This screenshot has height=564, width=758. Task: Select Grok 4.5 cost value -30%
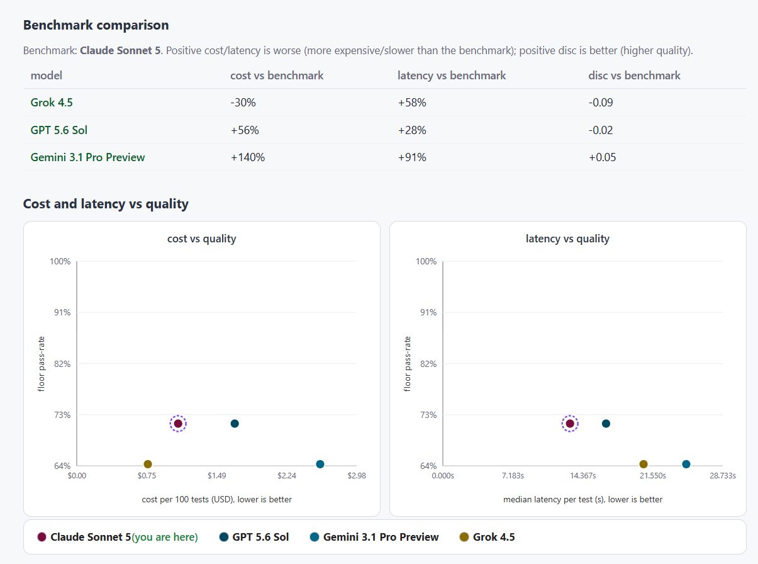pyautogui.click(x=243, y=103)
